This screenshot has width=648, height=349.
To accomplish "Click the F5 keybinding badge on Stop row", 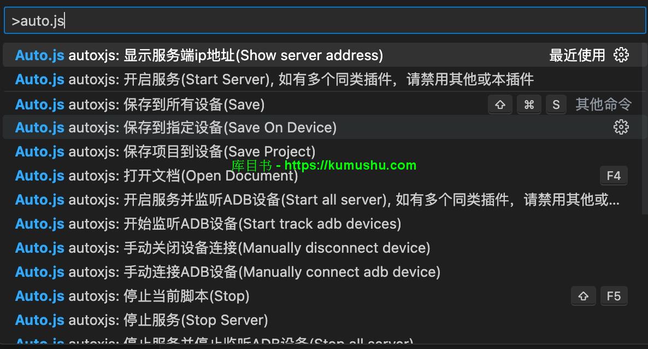I will (x=614, y=296).
